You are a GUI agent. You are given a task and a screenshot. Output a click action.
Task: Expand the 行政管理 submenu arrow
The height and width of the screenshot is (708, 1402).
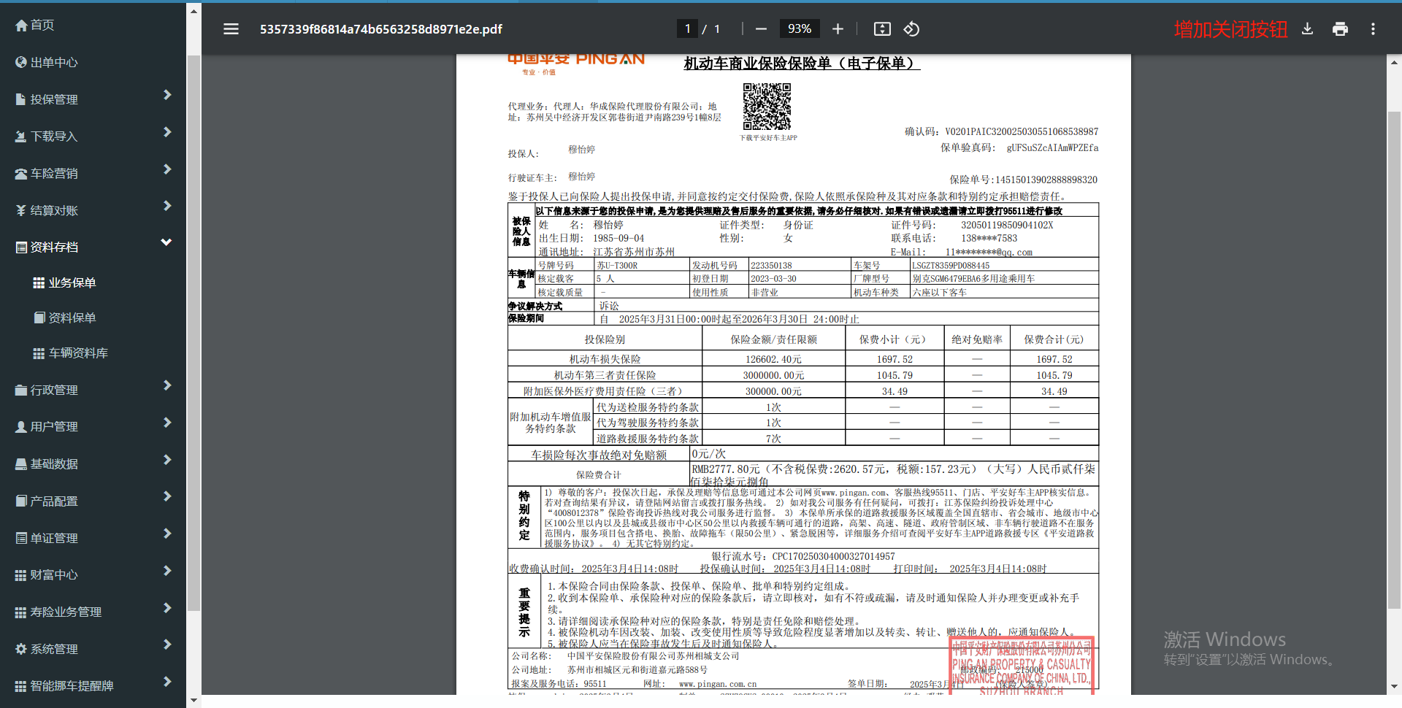coord(167,385)
